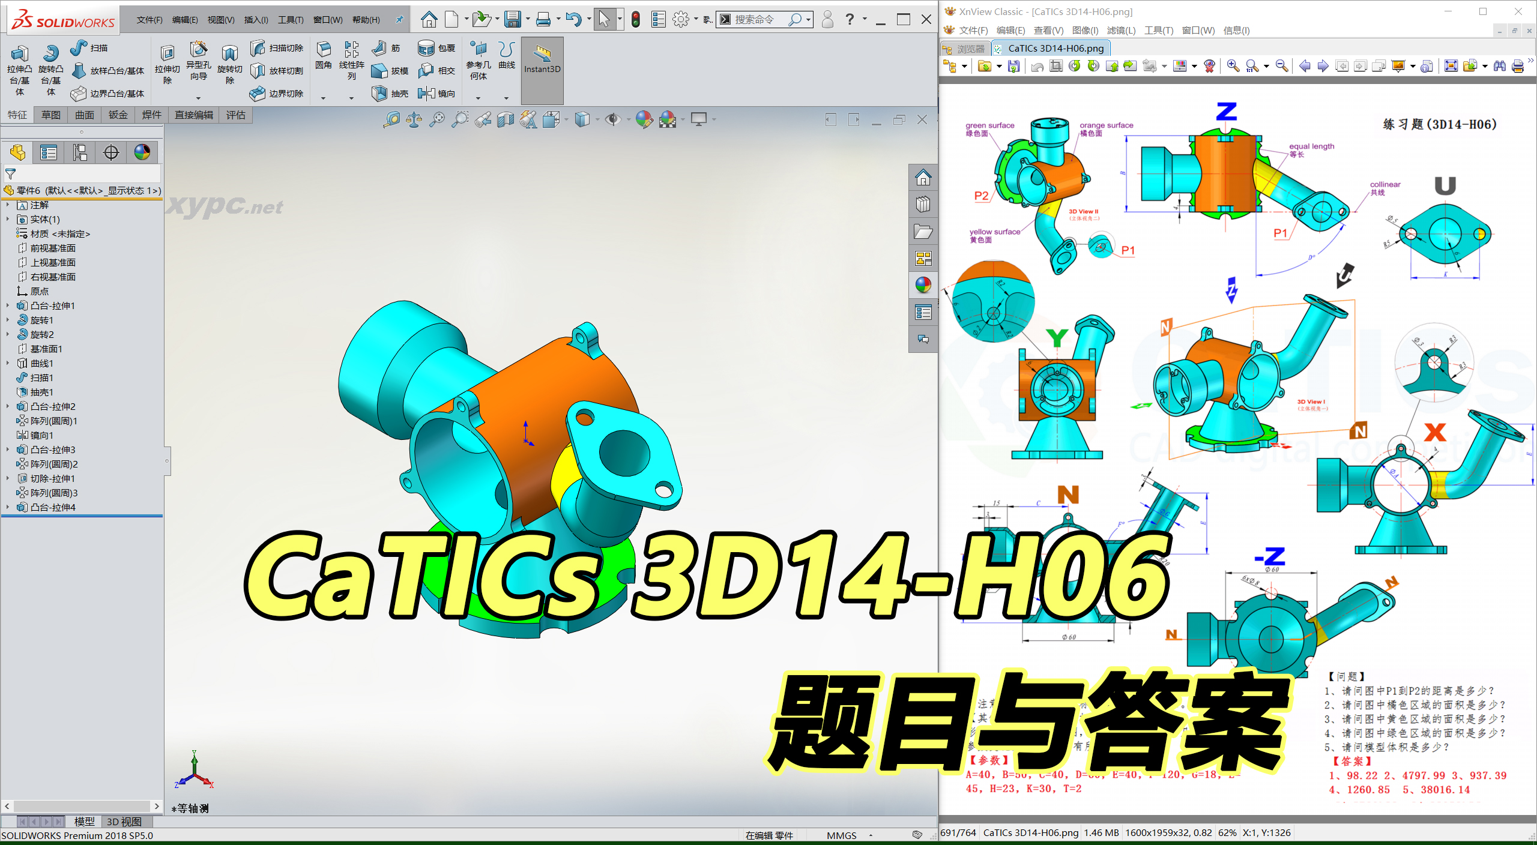
Task: Open the PropertyManager tab icon
Action: tap(49, 153)
